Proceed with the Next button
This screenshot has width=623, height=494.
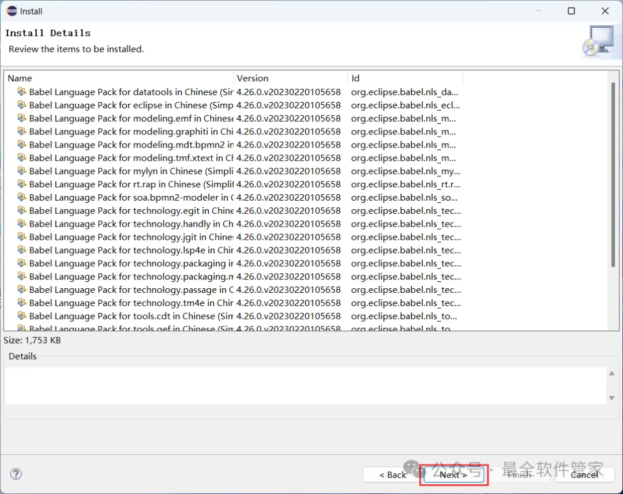[x=453, y=474]
